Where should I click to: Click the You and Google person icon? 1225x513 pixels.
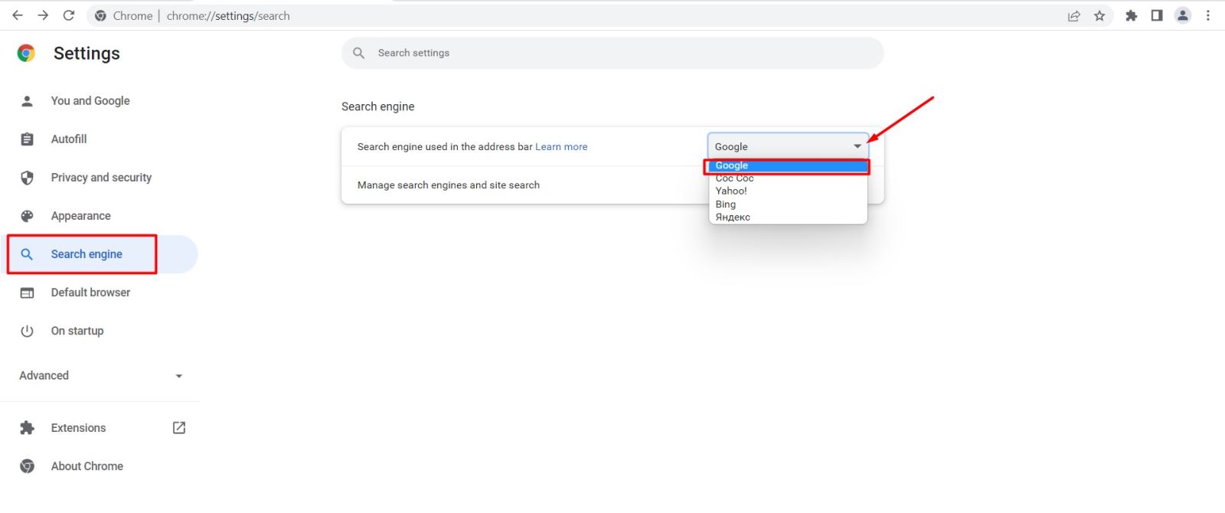pyautogui.click(x=27, y=101)
